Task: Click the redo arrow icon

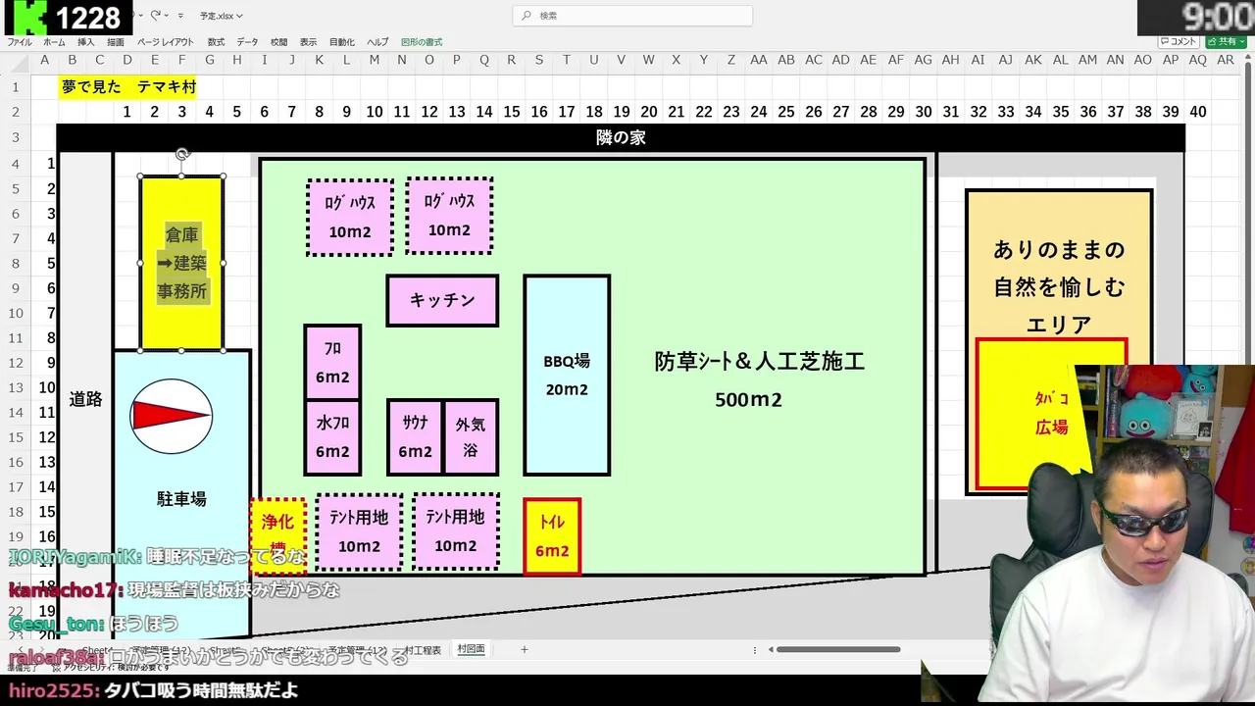Action: pyautogui.click(x=155, y=16)
